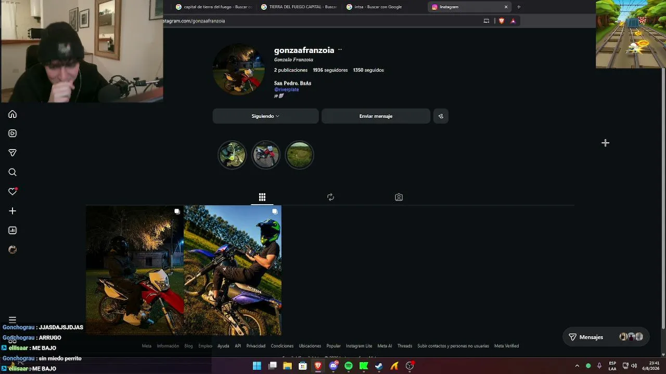Open Spotify from the taskbar
666x374 pixels.
[x=349, y=366]
